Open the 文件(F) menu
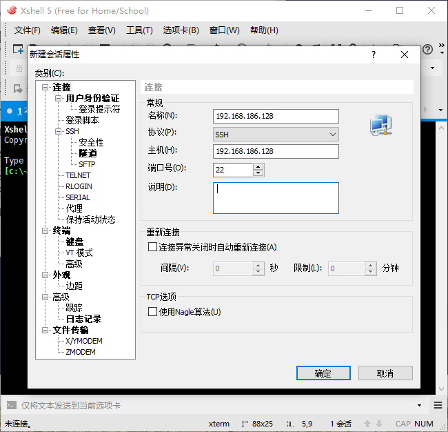This screenshot has width=448, height=432. point(28,30)
